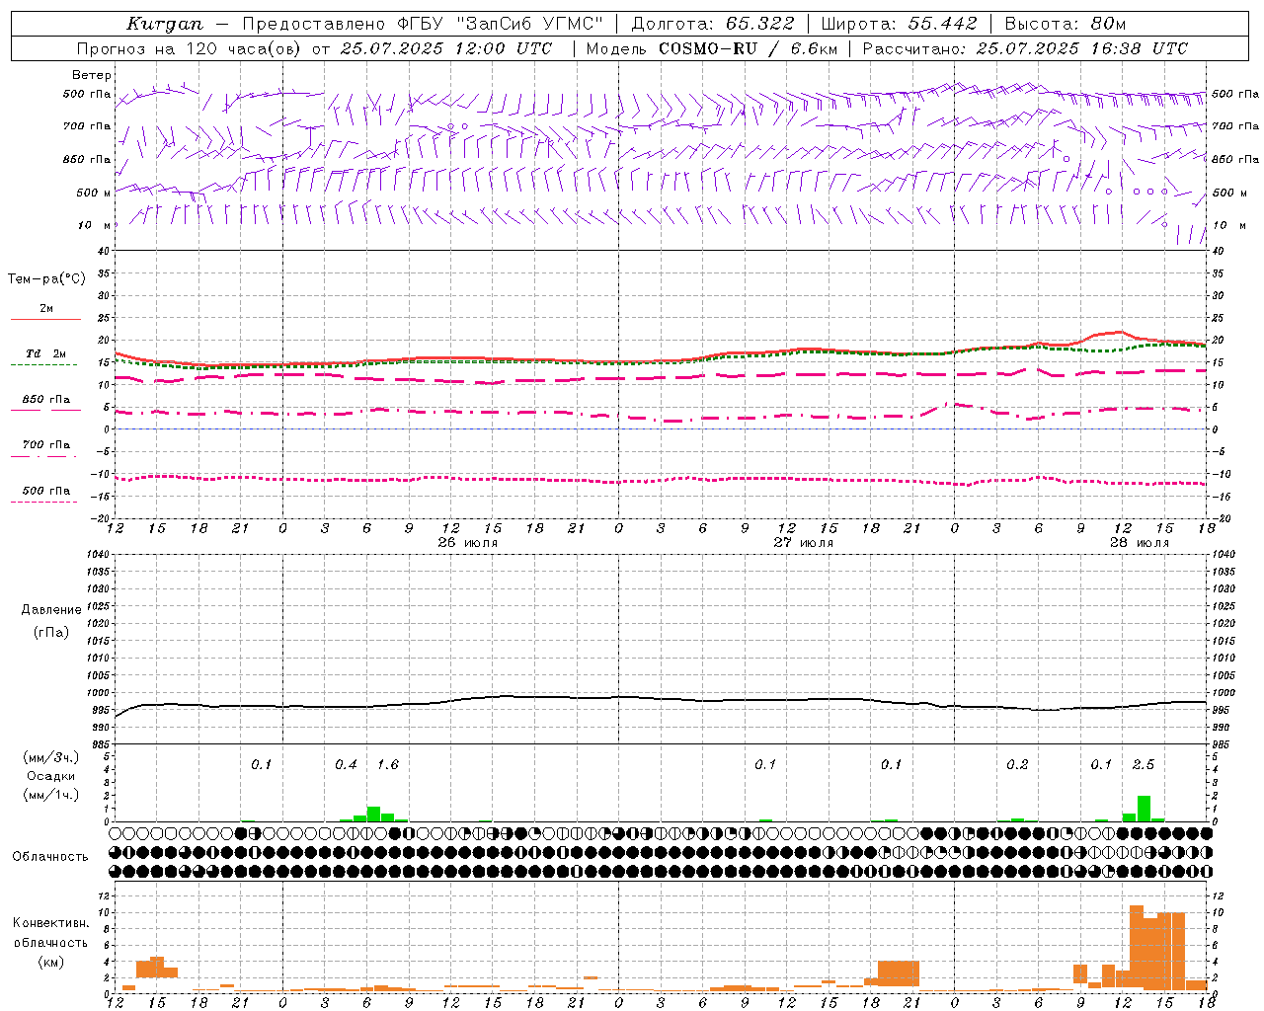Click the 700 гПа temperature legend label

tap(46, 445)
